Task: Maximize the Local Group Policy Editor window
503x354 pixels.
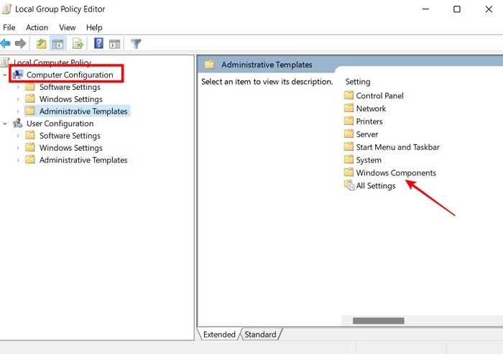Action: 457,9
